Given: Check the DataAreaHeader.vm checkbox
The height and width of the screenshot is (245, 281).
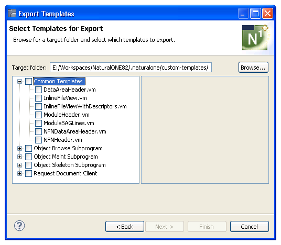Looking at the screenshot, I should [x=38, y=90].
